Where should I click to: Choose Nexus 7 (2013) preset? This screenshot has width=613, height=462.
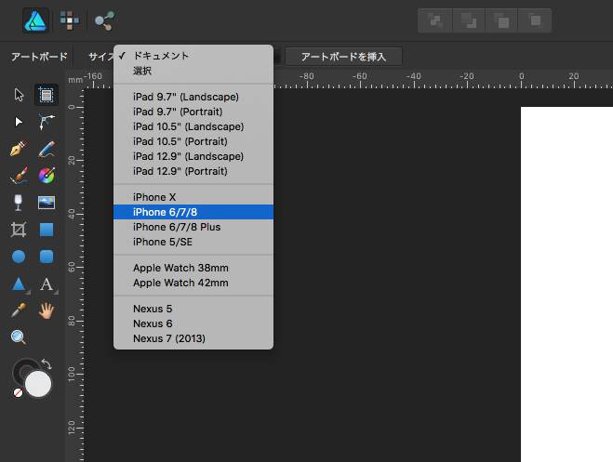point(193,338)
